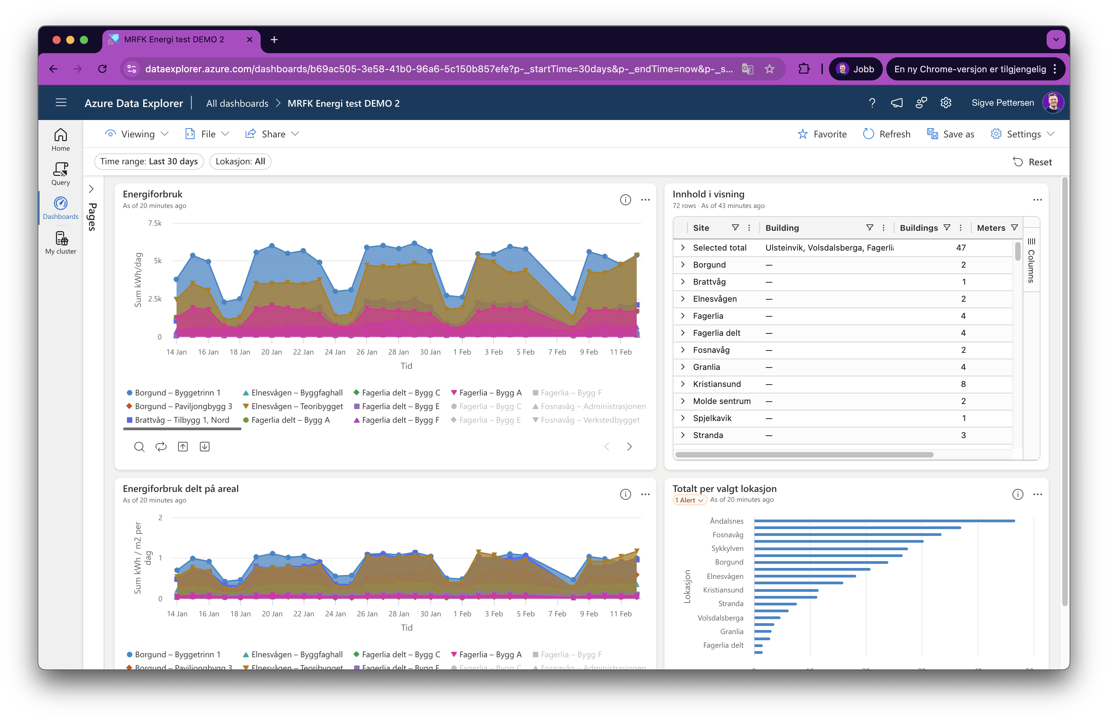Toggle Fagerlia – Bygg A in Energiforbruk legend
The height and width of the screenshot is (720, 1108).
click(x=486, y=393)
